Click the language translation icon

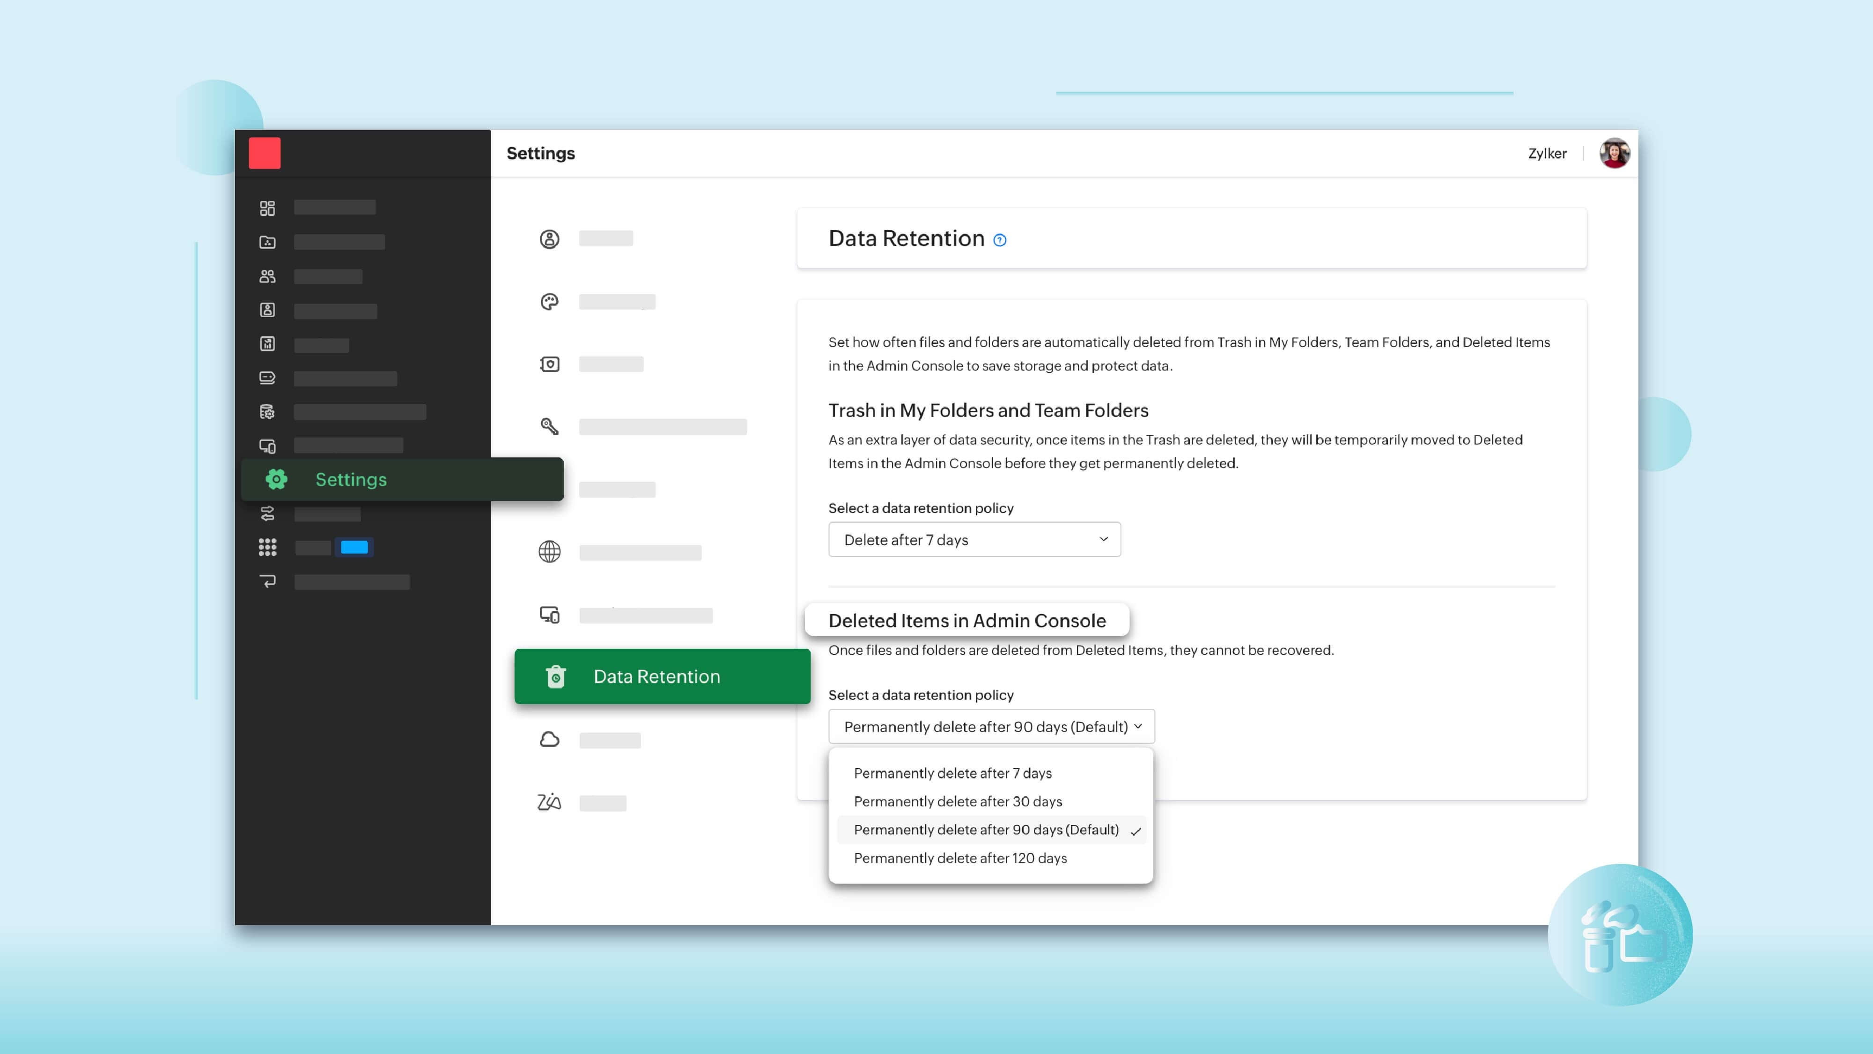[550, 802]
